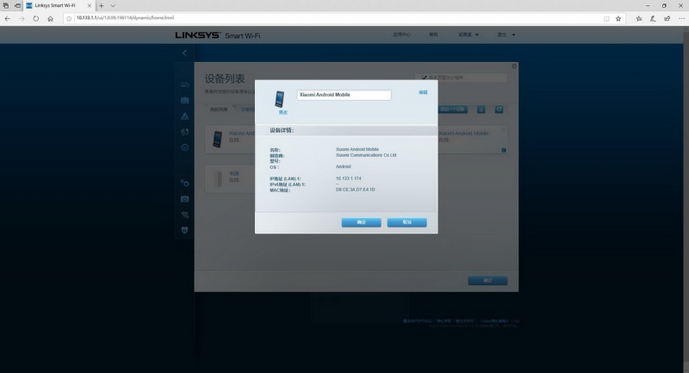Open the Network Map sidebar icon
689x373 pixels.
point(185,84)
